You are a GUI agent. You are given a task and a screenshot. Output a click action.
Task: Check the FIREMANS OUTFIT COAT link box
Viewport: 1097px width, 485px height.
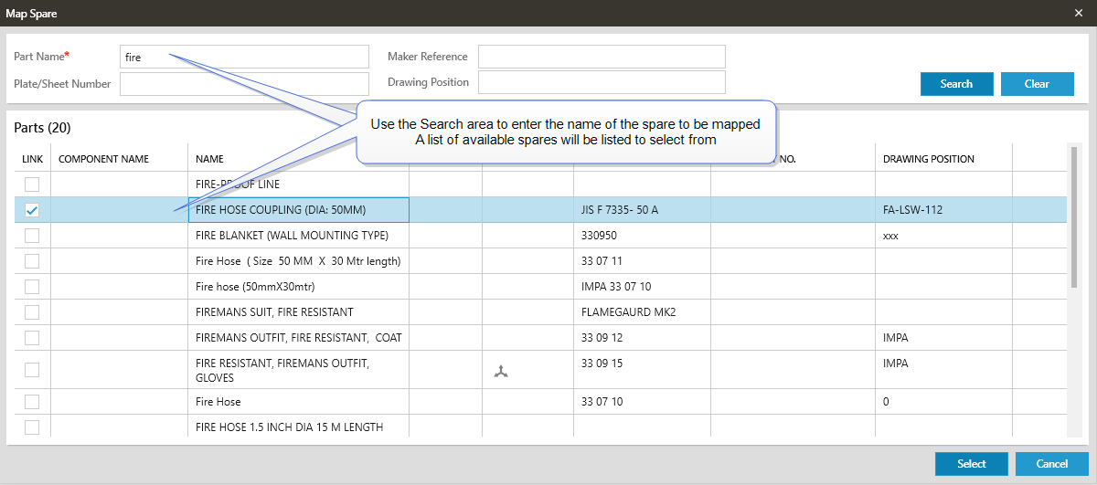[32, 338]
